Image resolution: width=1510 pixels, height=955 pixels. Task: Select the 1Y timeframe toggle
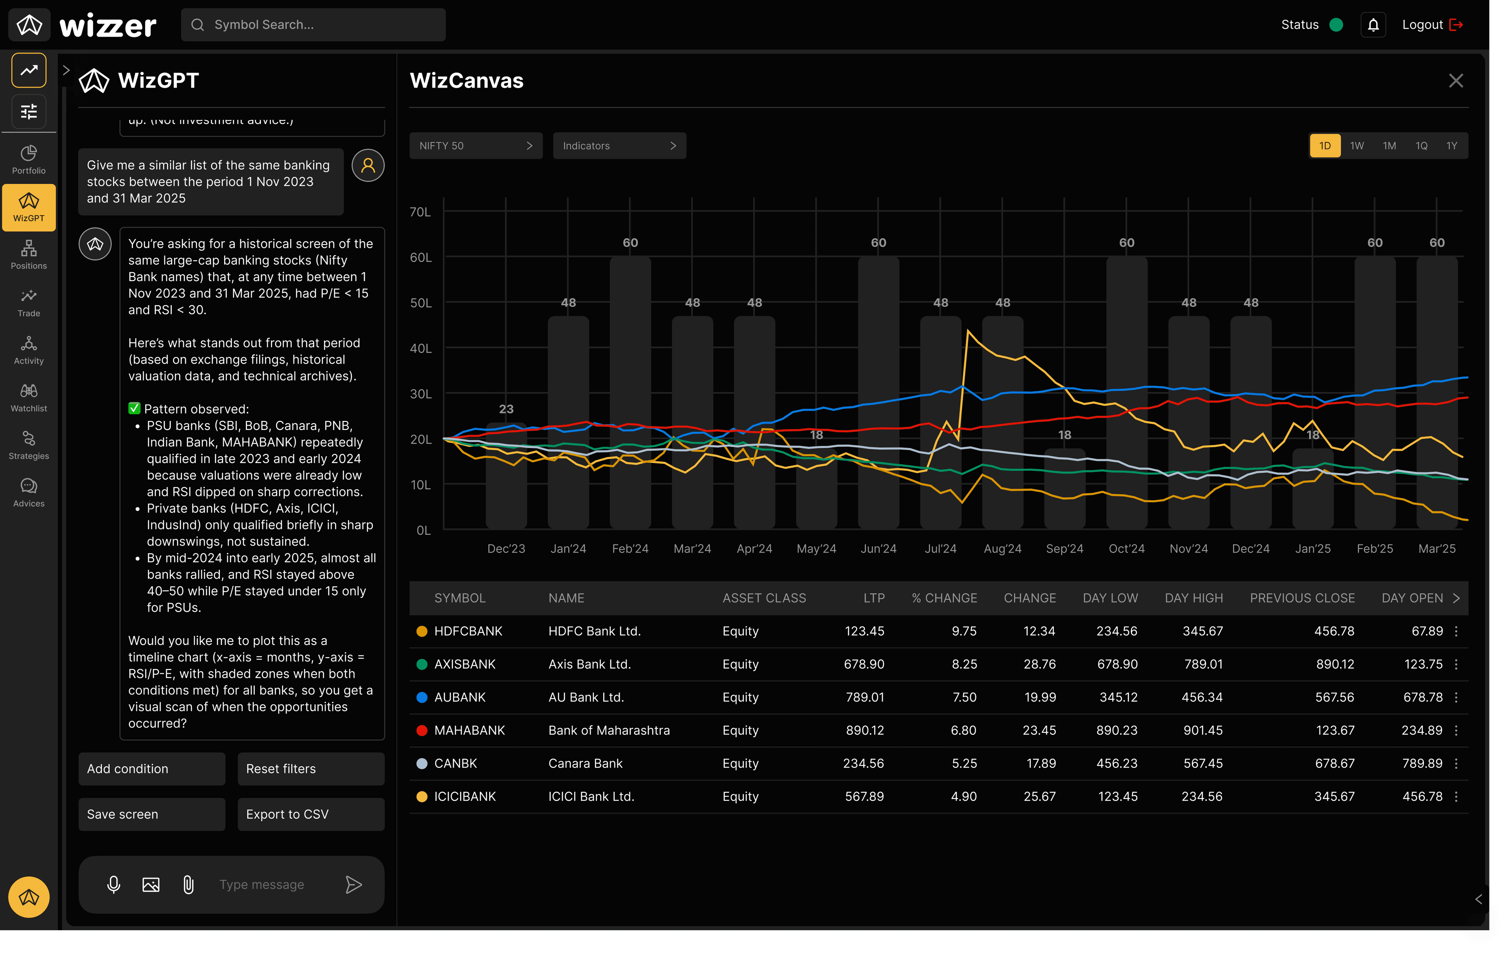[x=1451, y=145]
